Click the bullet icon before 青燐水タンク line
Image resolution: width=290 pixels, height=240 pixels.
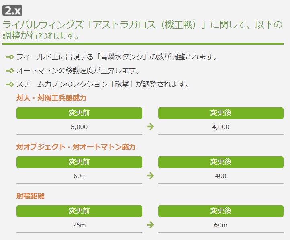(x=10, y=57)
